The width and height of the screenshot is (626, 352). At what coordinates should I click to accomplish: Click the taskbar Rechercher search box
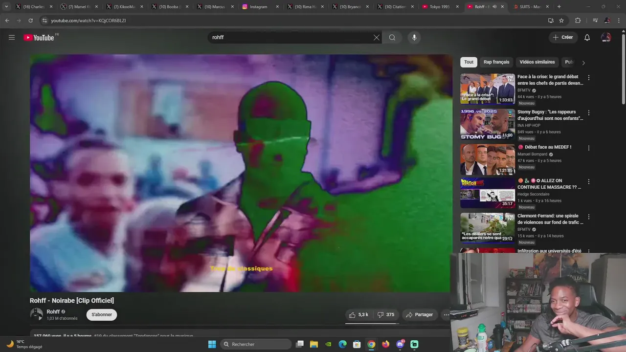255,344
